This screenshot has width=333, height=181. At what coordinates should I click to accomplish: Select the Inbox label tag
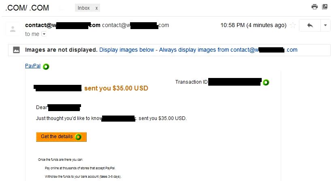point(84,8)
